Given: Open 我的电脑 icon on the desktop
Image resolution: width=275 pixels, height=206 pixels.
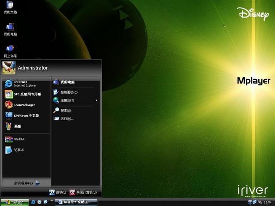Looking at the screenshot, I should (x=10, y=29).
